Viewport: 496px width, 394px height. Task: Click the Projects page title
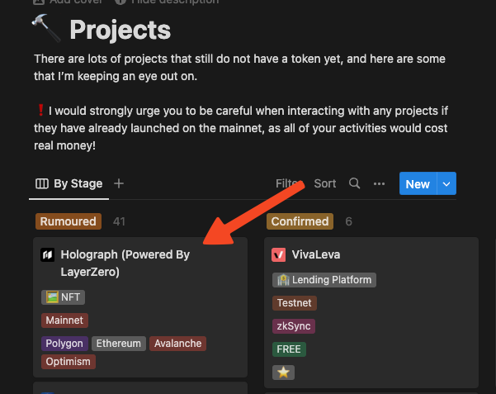120,30
